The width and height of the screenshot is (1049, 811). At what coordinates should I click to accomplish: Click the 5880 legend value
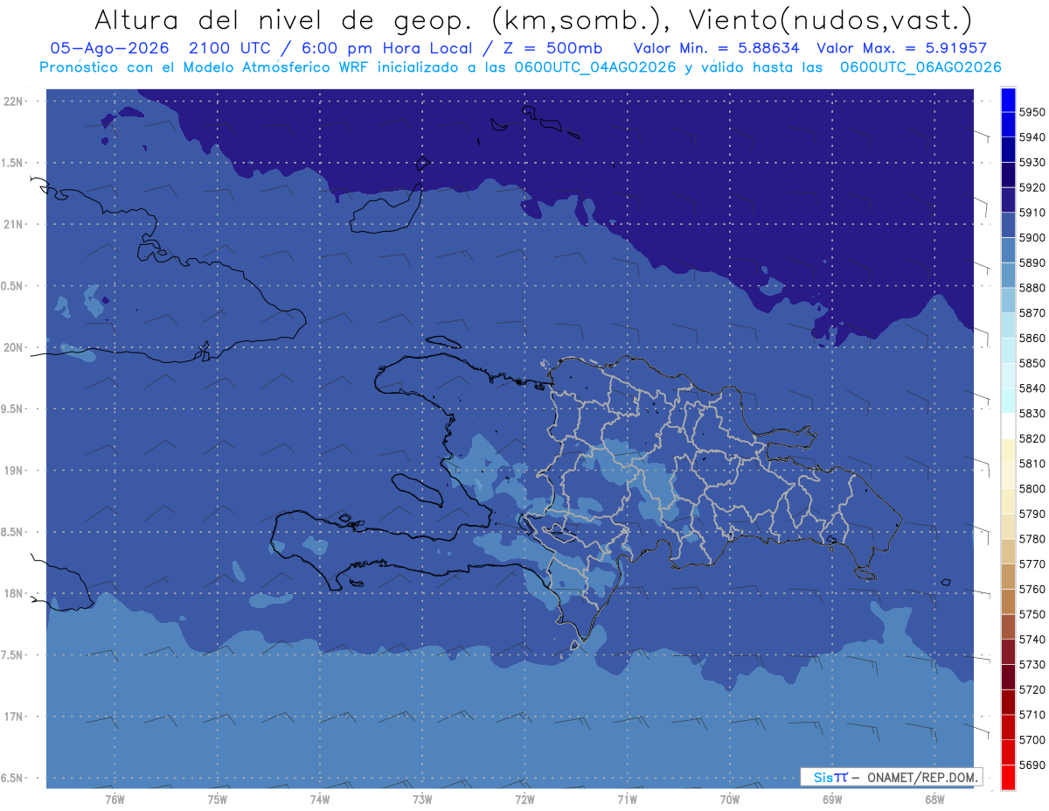[x=1032, y=288]
